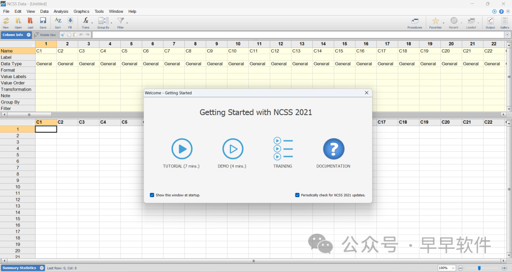Viewport: 512px width, 272px height.
Task: Uncheck Show this window at startup
Action: click(x=152, y=195)
